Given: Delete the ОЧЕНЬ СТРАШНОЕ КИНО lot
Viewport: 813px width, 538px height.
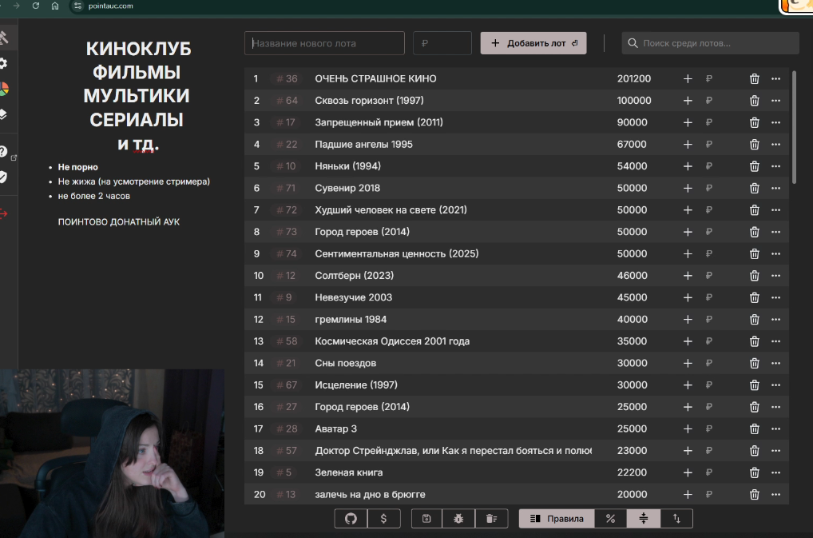Looking at the screenshot, I should coord(755,79).
